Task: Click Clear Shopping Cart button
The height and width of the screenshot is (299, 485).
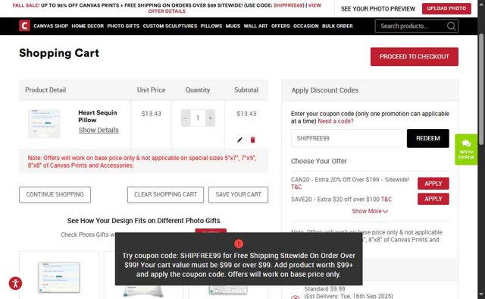Action: pos(165,194)
